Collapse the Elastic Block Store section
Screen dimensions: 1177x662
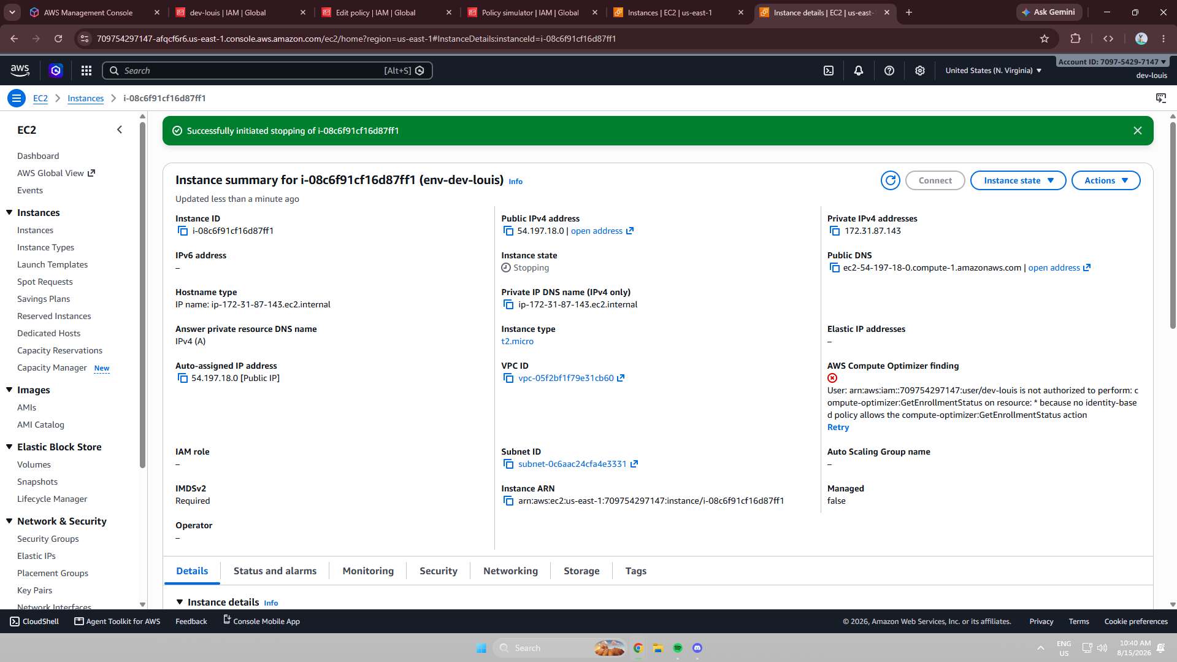pos(9,447)
